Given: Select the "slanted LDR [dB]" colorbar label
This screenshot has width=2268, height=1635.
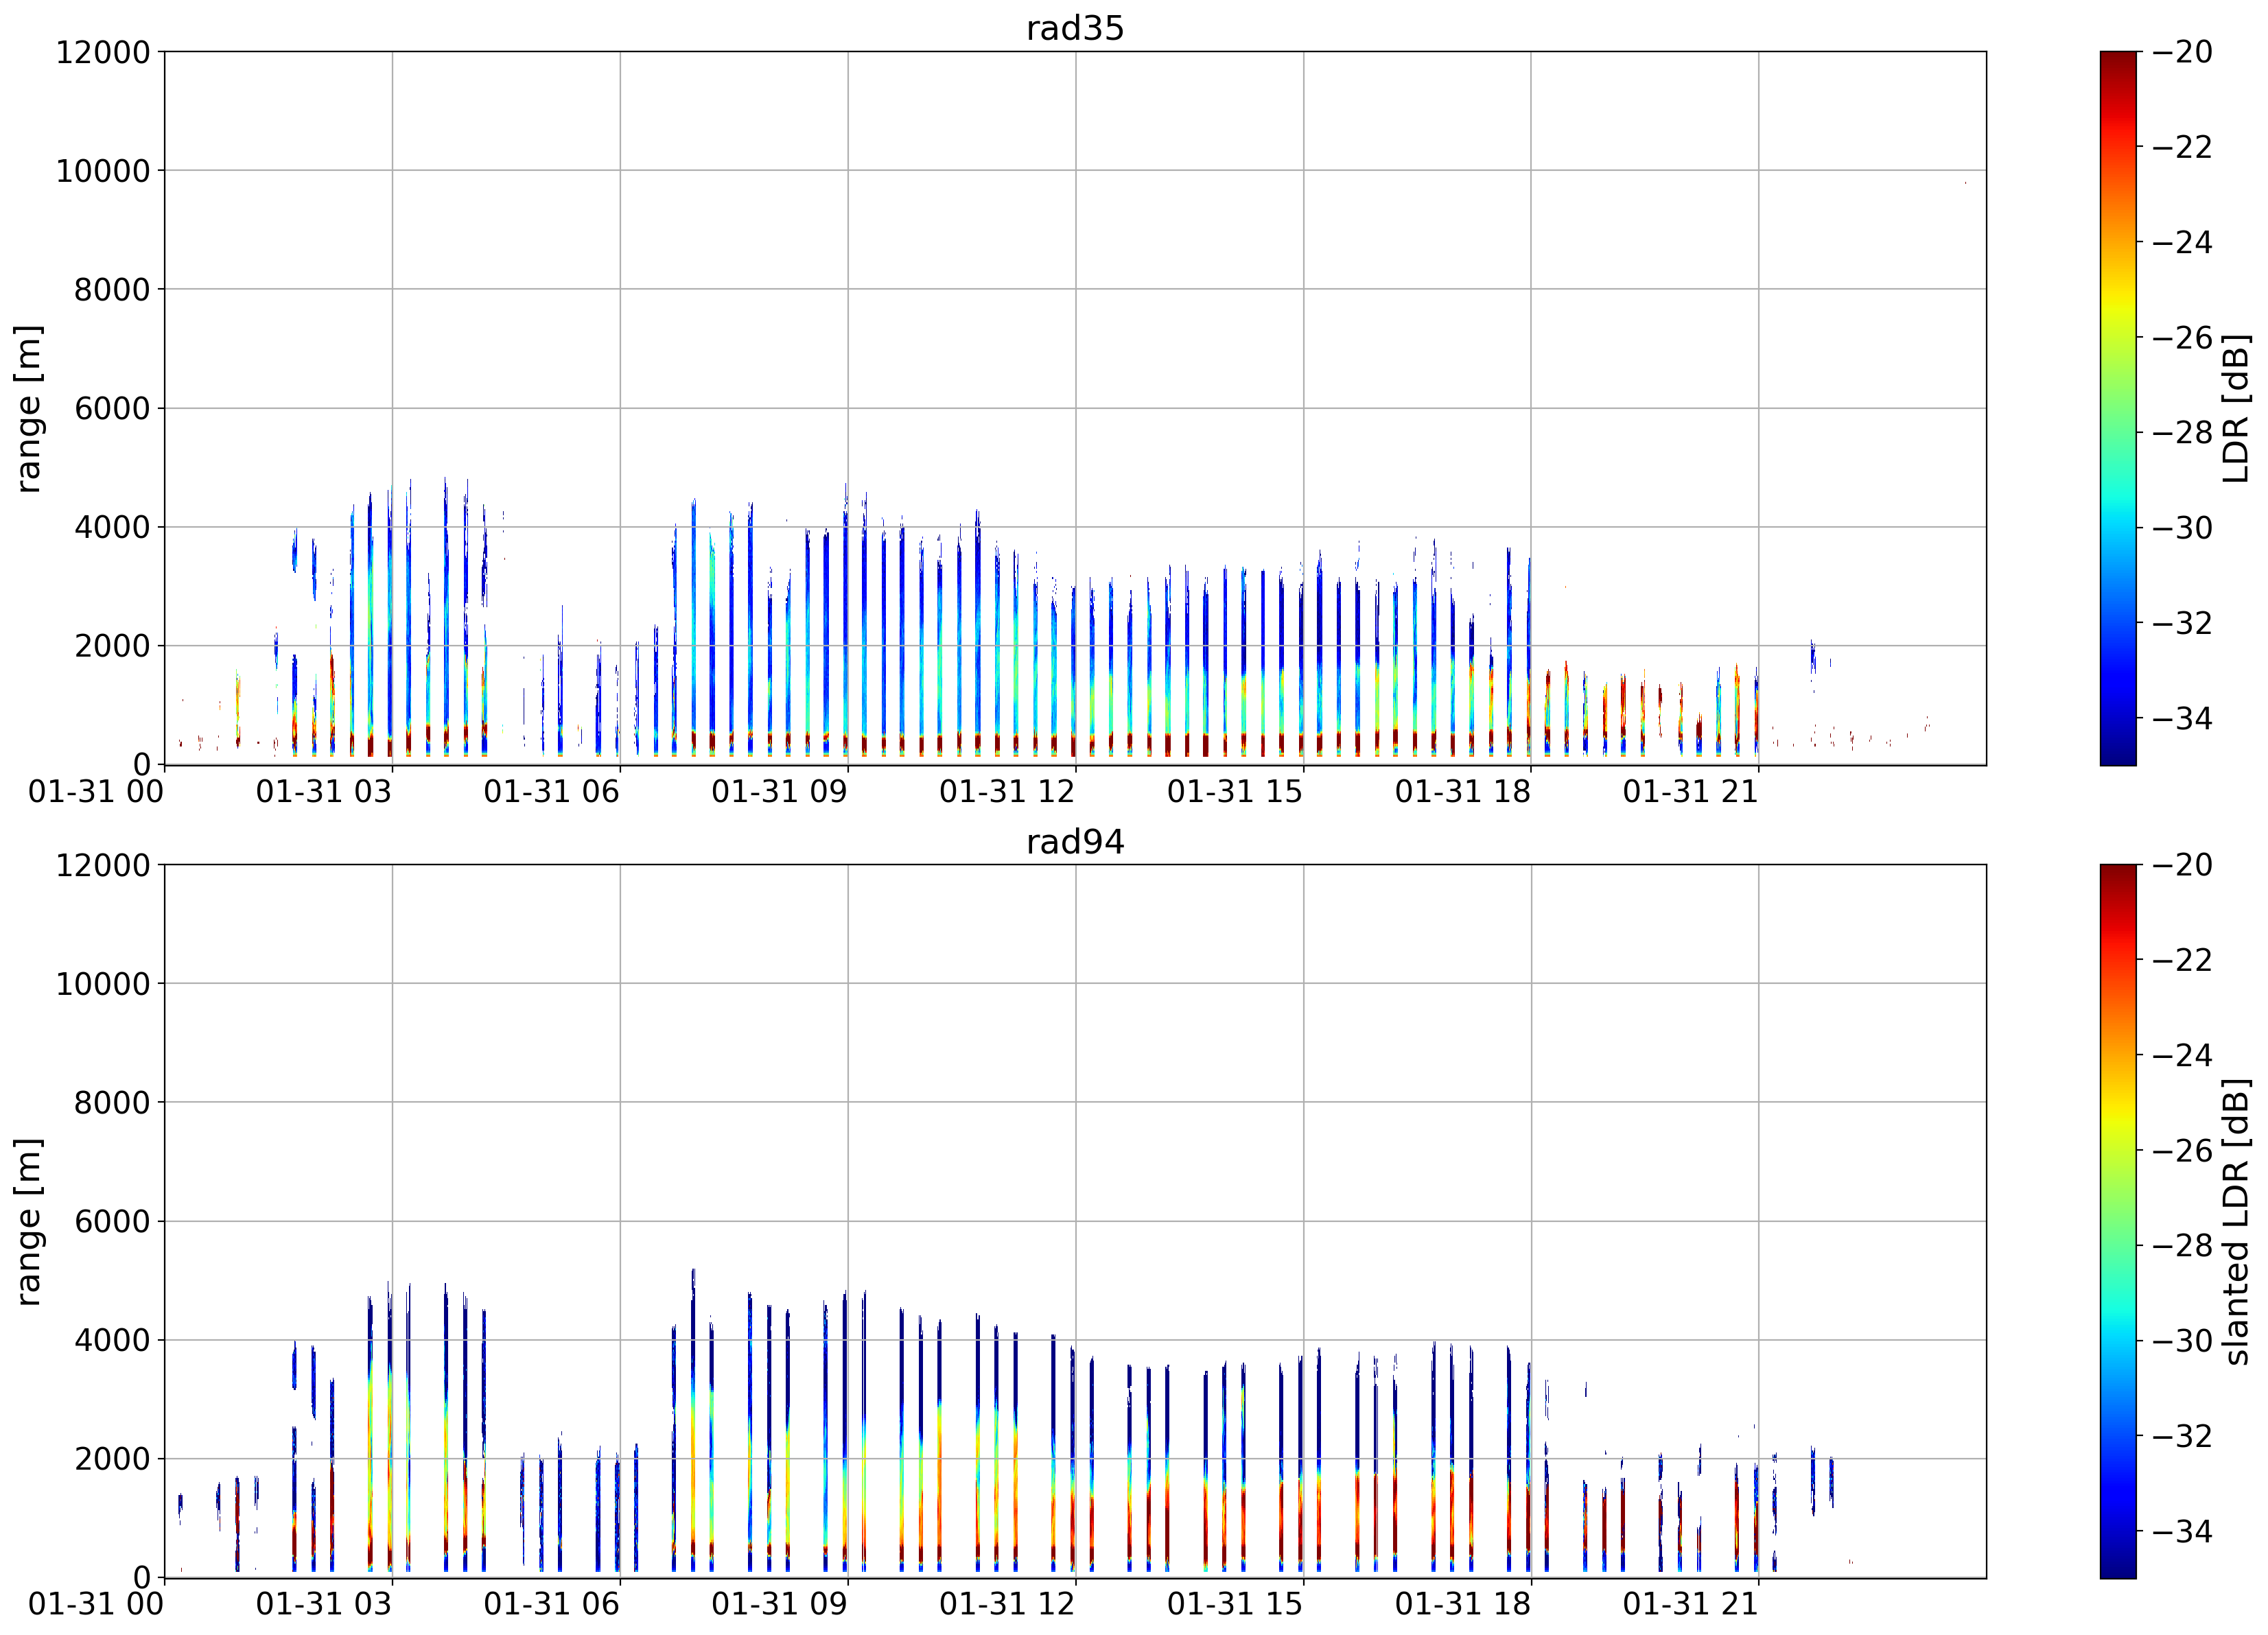Looking at the screenshot, I should point(2236,1221).
